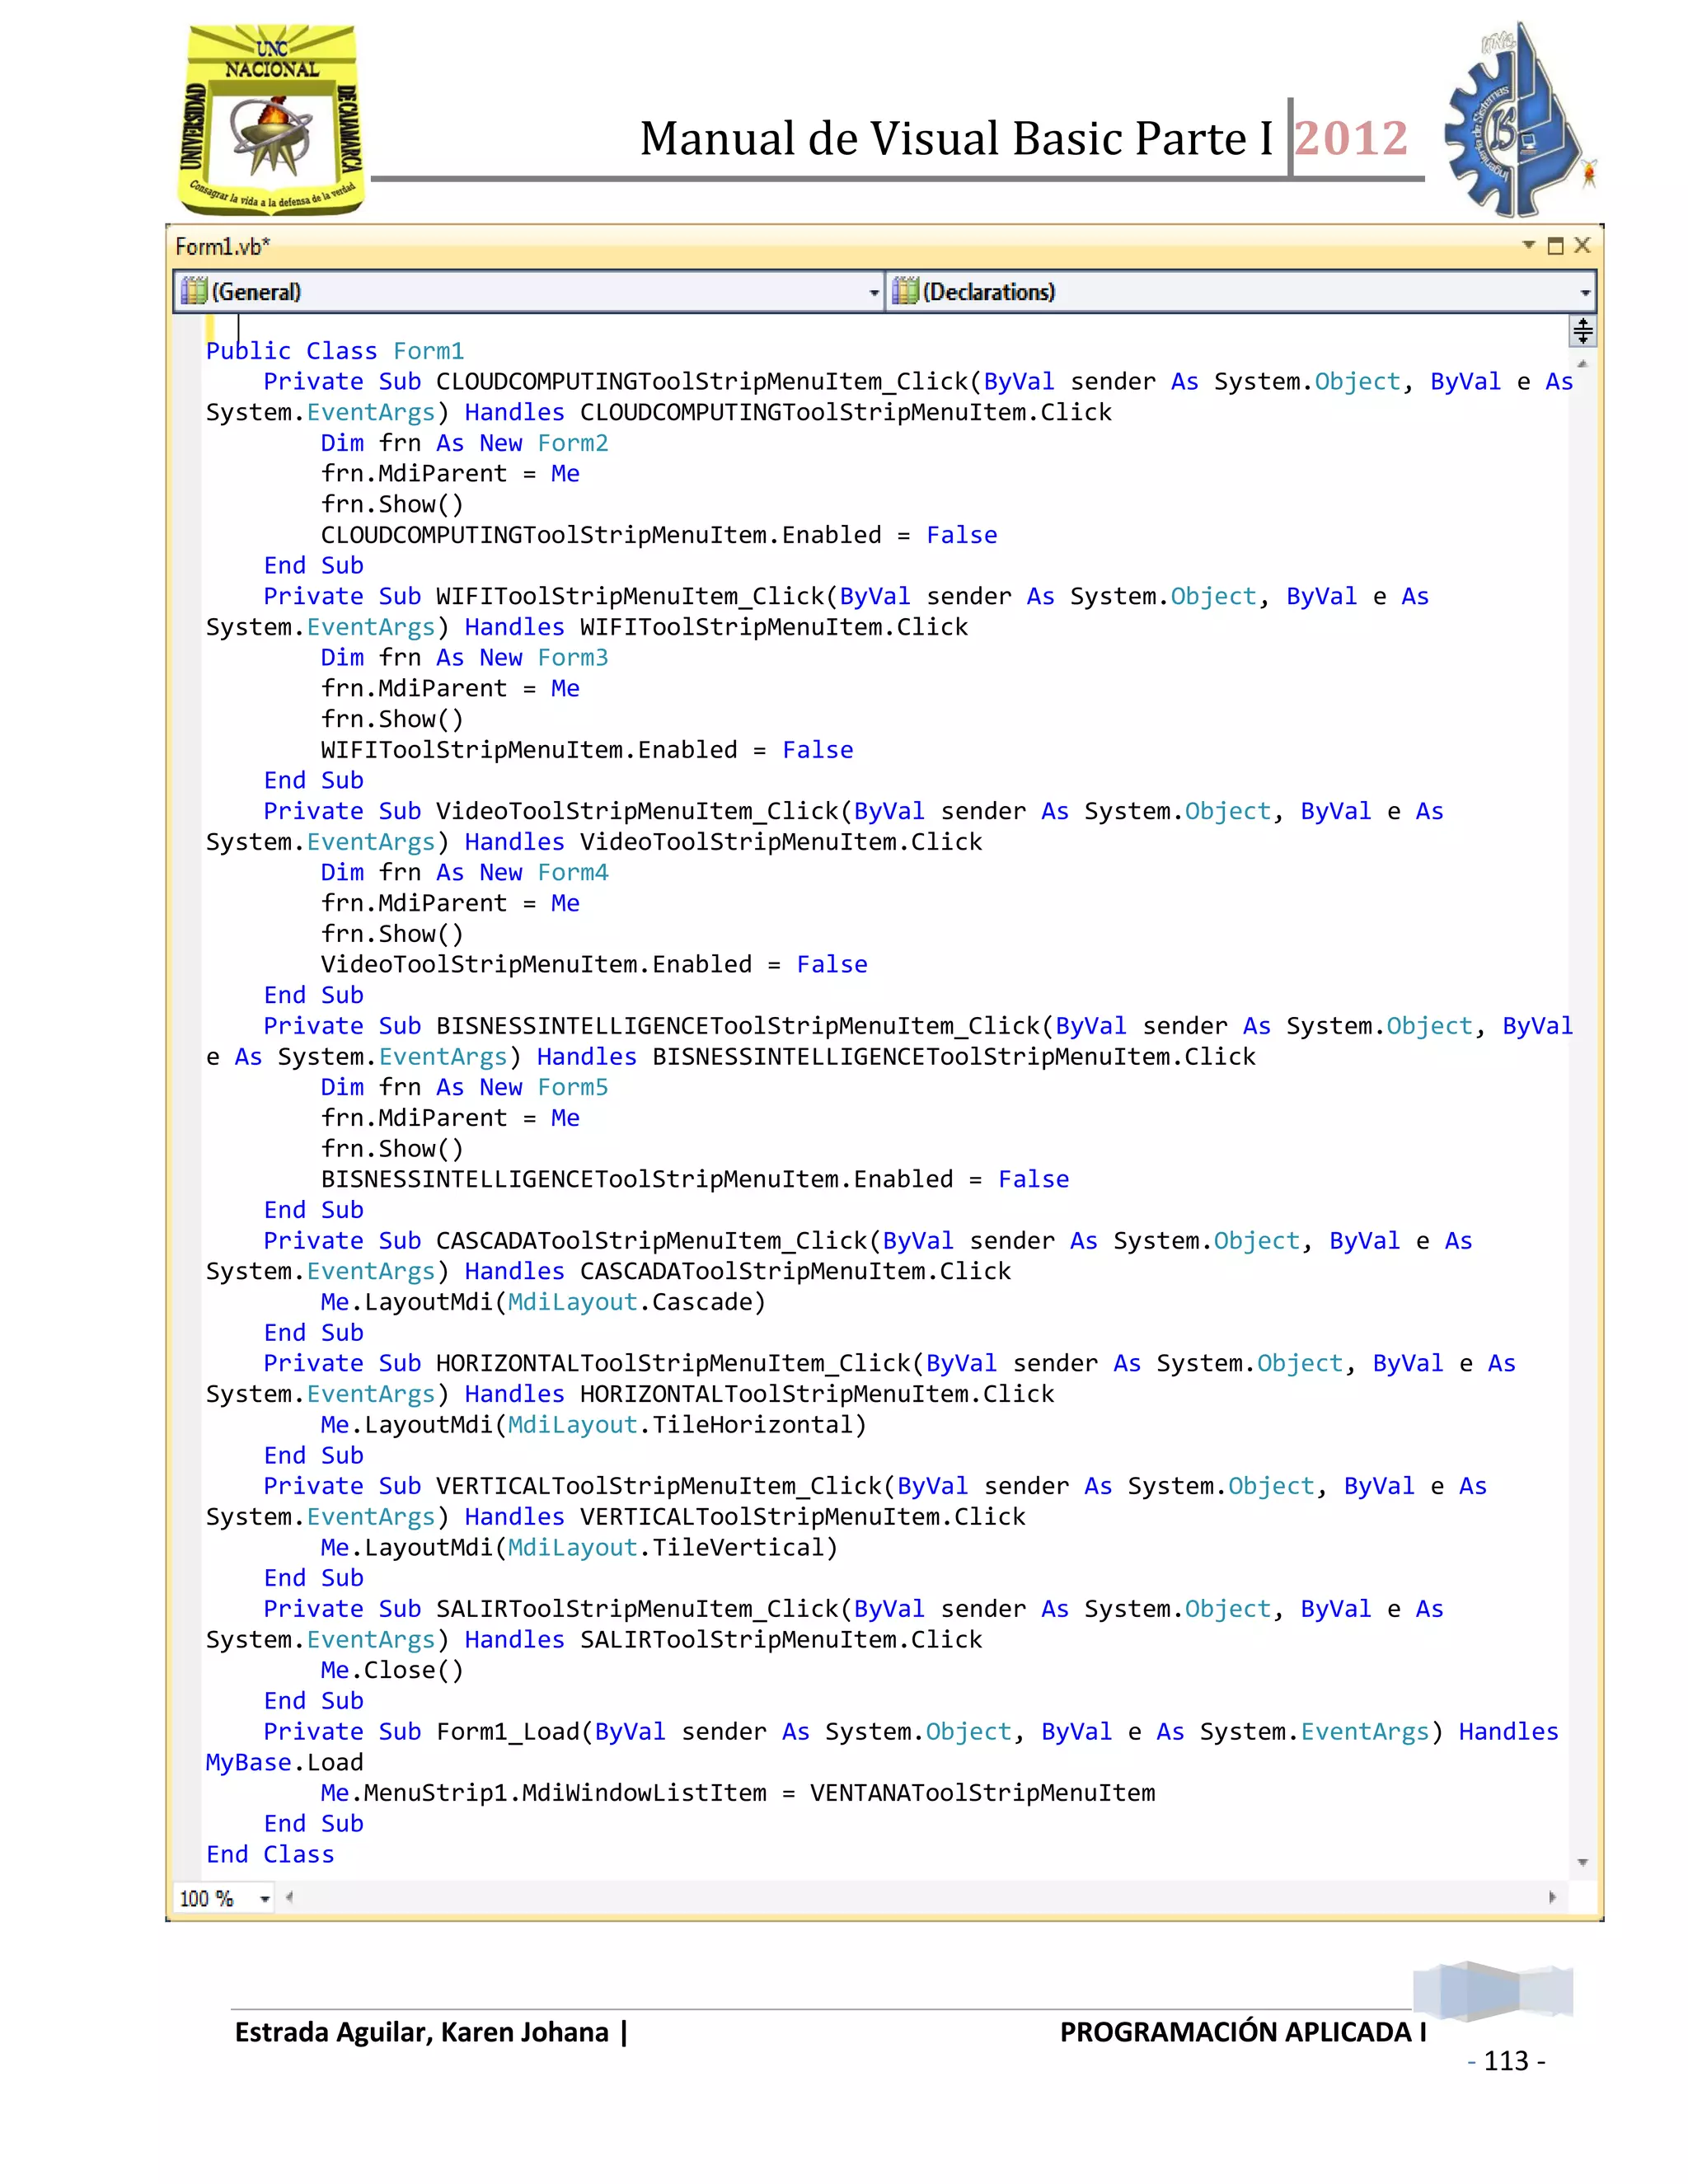Viewport: 1688px width, 2184px height.
Task: Click 'Me.LayoutMdi(MdiLayout.TileHorizontal)' line
Action: click(594, 1425)
